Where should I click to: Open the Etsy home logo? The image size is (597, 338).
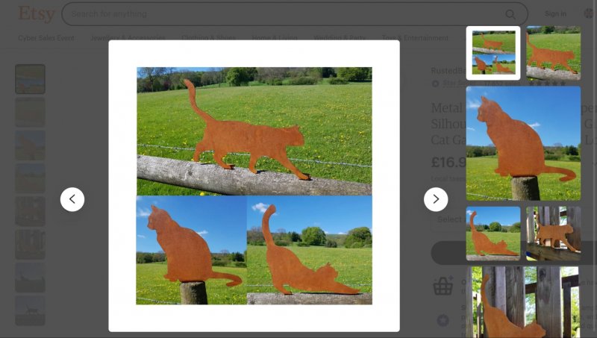click(36, 13)
